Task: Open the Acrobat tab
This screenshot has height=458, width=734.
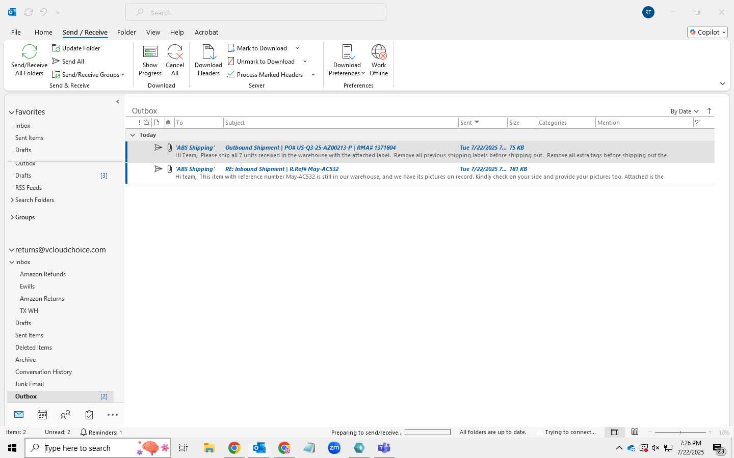Action: tap(206, 32)
